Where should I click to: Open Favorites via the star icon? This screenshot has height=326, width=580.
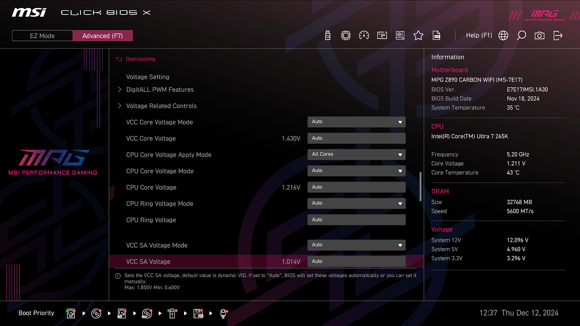pos(418,35)
